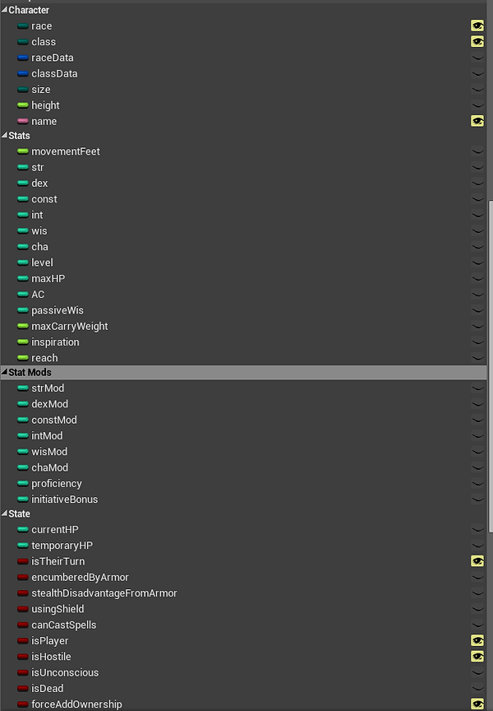This screenshot has height=711, width=493.
Task: Click the integer pill beside initiativeBonus
Action: [x=23, y=500]
